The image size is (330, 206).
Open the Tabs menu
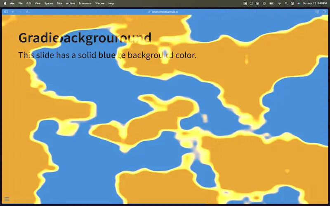pos(59,3)
